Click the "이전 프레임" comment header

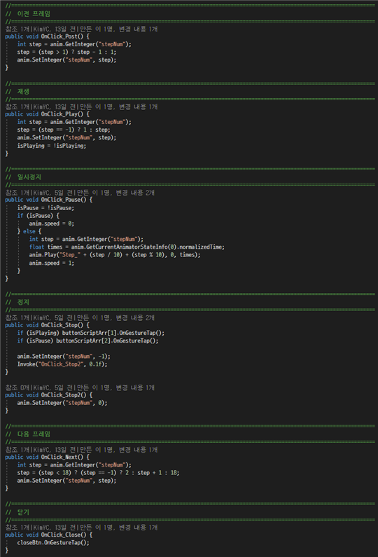tap(34, 13)
